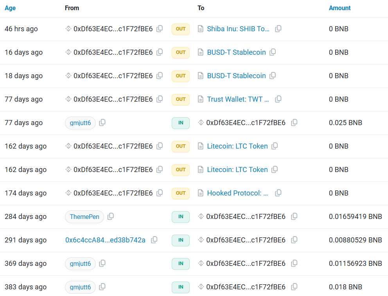Sort by Age column header
The height and width of the screenshot is (296, 388).
click(x=10, y=8)
